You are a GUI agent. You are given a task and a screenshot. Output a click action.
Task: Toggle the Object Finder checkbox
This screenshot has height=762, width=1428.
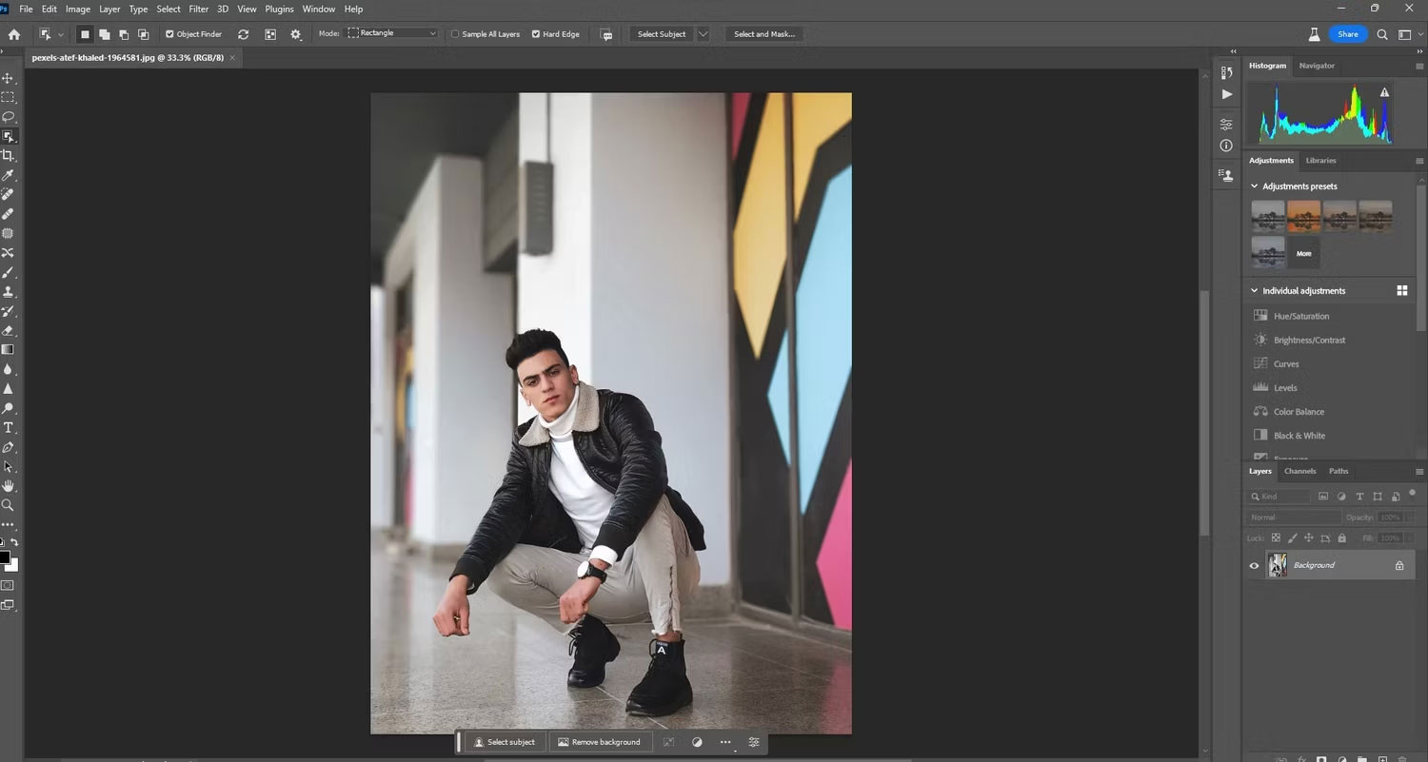click(x=169, y=34)
